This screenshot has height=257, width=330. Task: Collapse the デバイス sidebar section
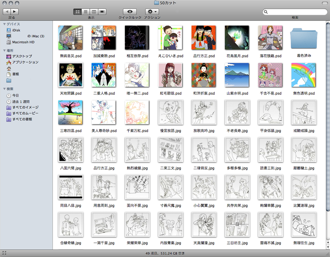[x=4, y=24]
